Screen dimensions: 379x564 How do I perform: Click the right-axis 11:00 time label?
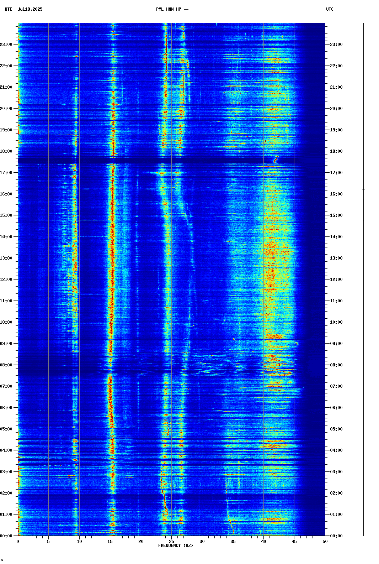tap(336, 301)
